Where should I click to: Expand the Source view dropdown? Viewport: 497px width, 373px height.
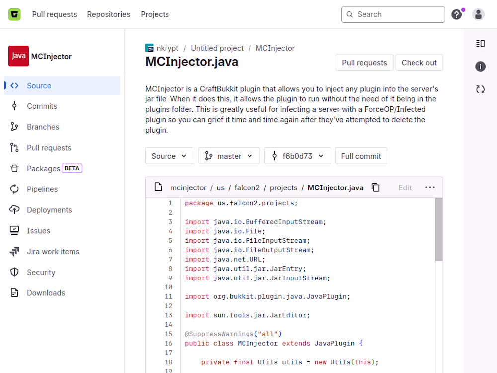pos(169,156)
